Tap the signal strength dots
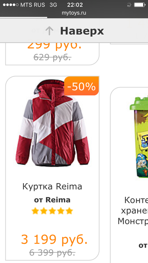148x263 pixels. 11,5
